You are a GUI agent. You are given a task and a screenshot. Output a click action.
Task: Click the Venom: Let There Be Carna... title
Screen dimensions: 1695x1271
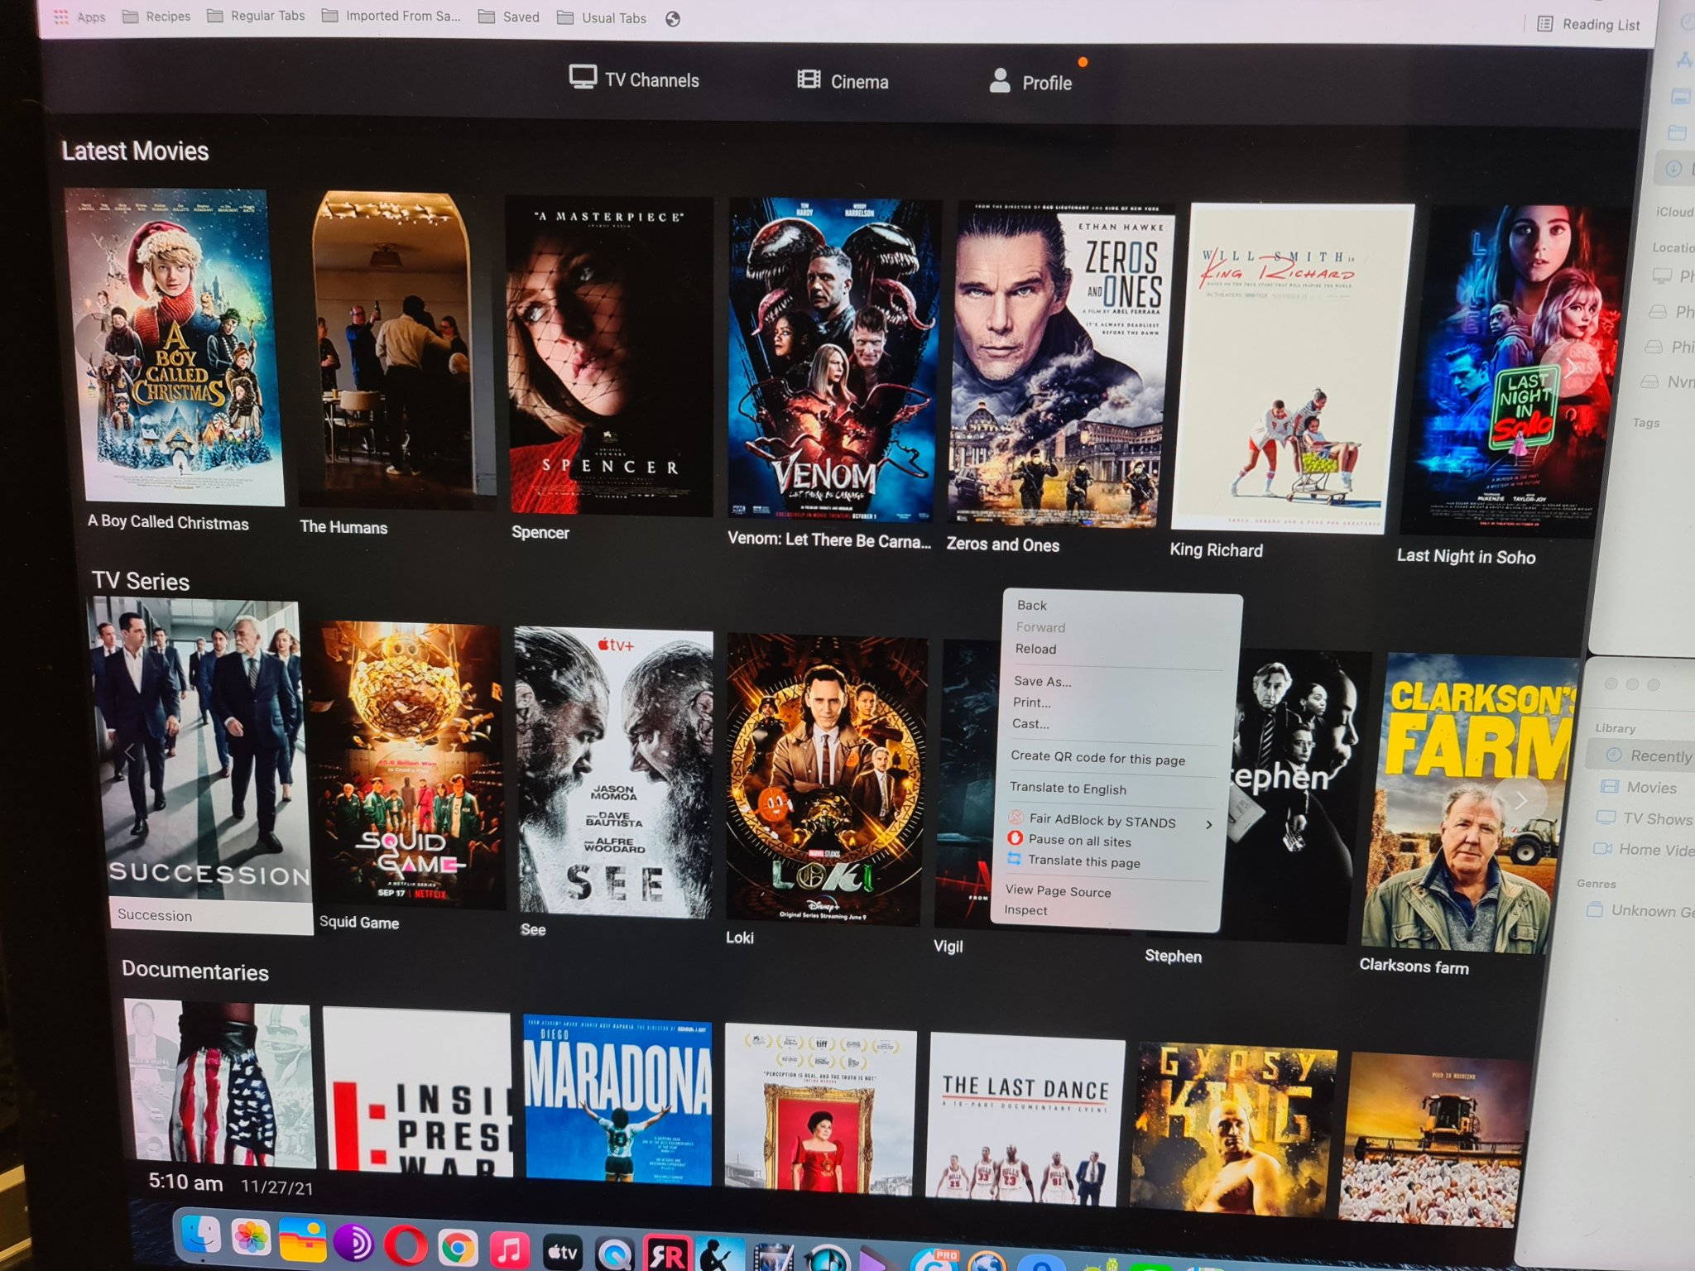[x=828, y=540]
